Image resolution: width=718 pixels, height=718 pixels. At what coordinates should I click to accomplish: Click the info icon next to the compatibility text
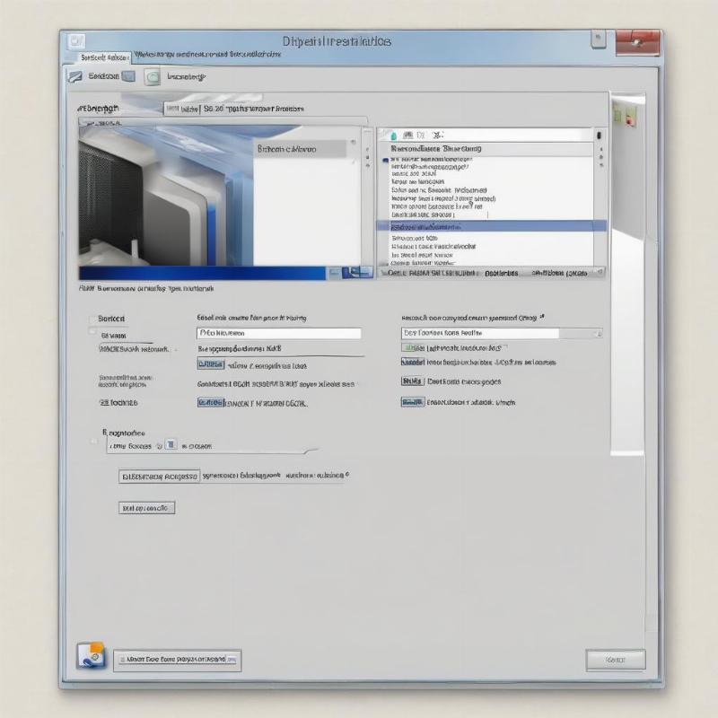(x=543, y=315)
